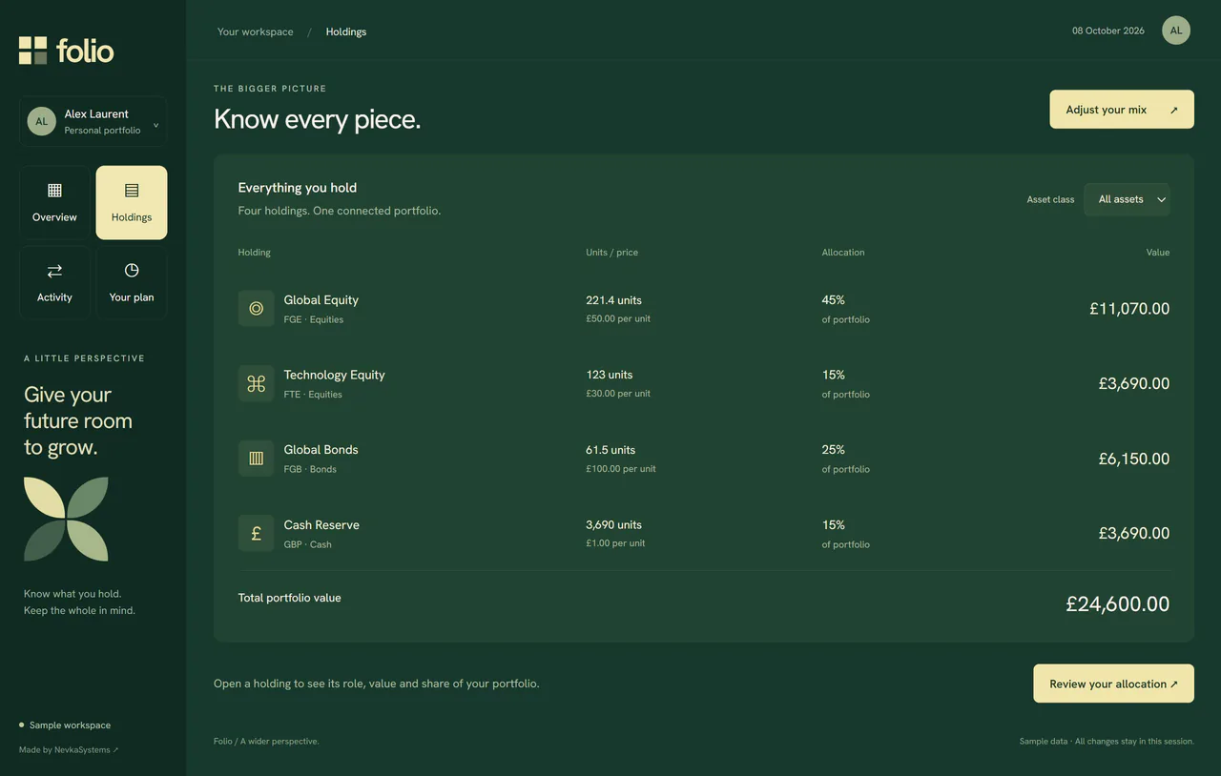
Task: Click the 08 October 2026 date
Action: pyautogui.click(x=1108, y=31)
